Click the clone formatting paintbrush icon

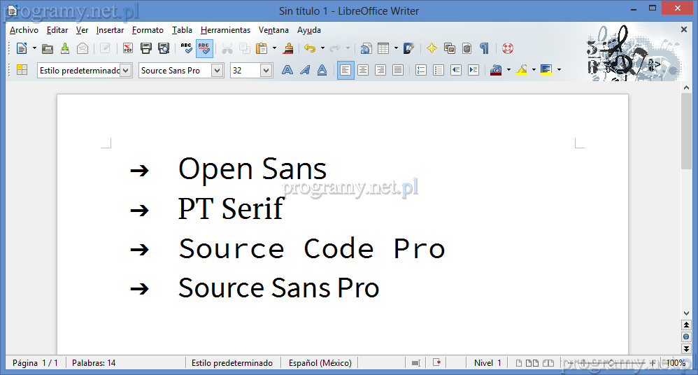pyautogui.click(x=287, y=48)
